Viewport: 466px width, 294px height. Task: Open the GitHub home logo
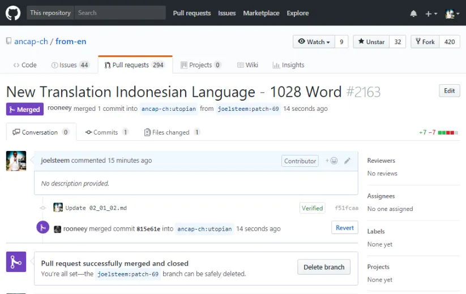coord(13,13)
